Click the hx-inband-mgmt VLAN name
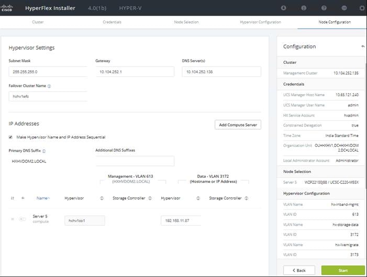Screen dimensions: 367x277 pyautogui.click(x=345, y=204)
